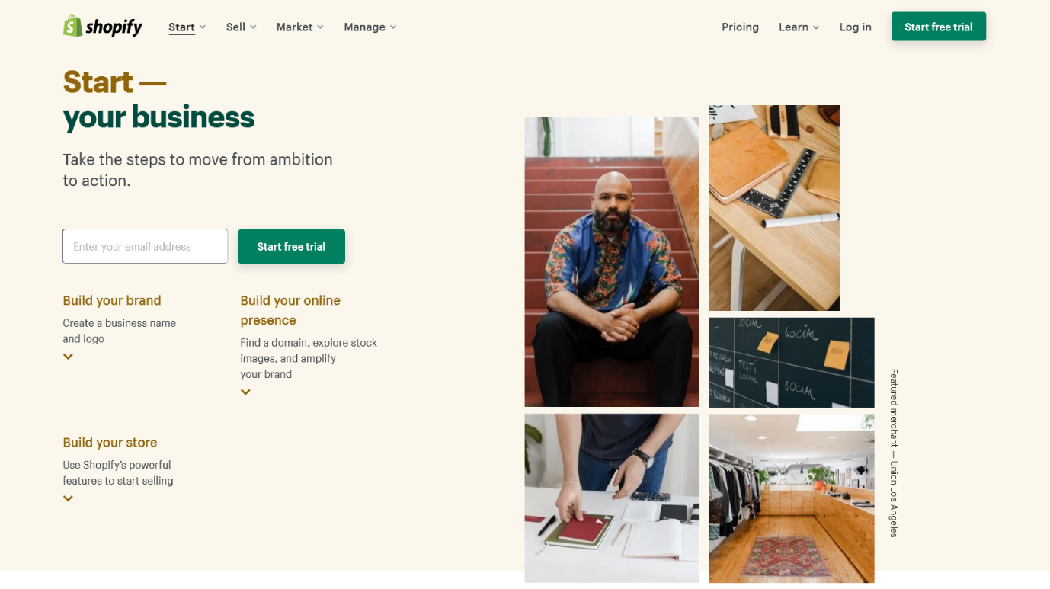Click header Start free trial button
This screenshot has width=1050, height=589.
click(x=939, y=27)
